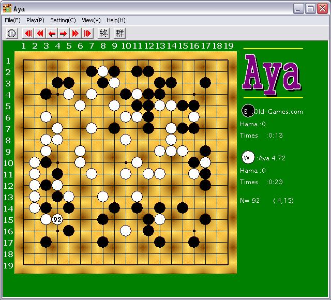Image resolution: width=331 pixels, height=300 pixels.
Task: Click the purple Aya logo
Action: coord(273,74)
